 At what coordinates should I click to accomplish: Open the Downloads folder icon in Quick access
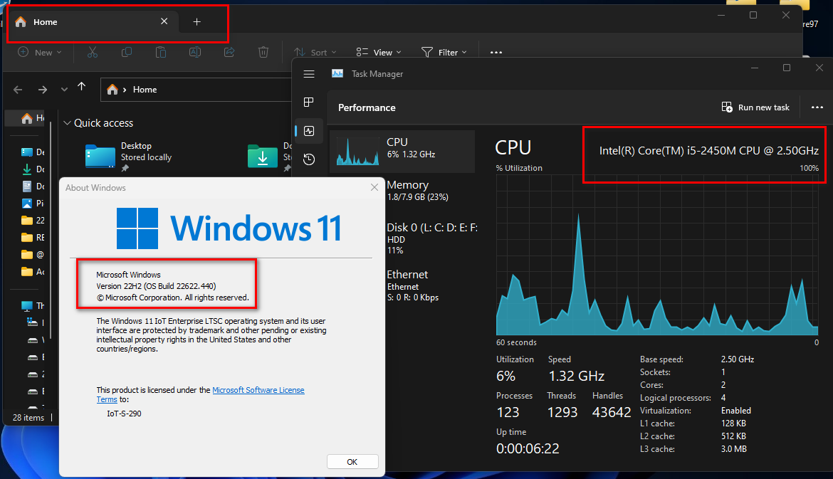(x=263, y=157)
